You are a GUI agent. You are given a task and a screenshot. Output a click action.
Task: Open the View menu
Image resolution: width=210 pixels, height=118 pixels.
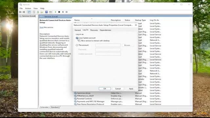click(x=35, y=8)
